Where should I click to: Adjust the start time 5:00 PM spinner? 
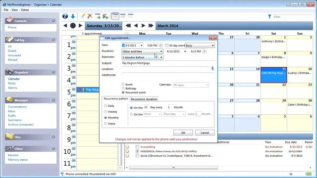tap(160, 45)
